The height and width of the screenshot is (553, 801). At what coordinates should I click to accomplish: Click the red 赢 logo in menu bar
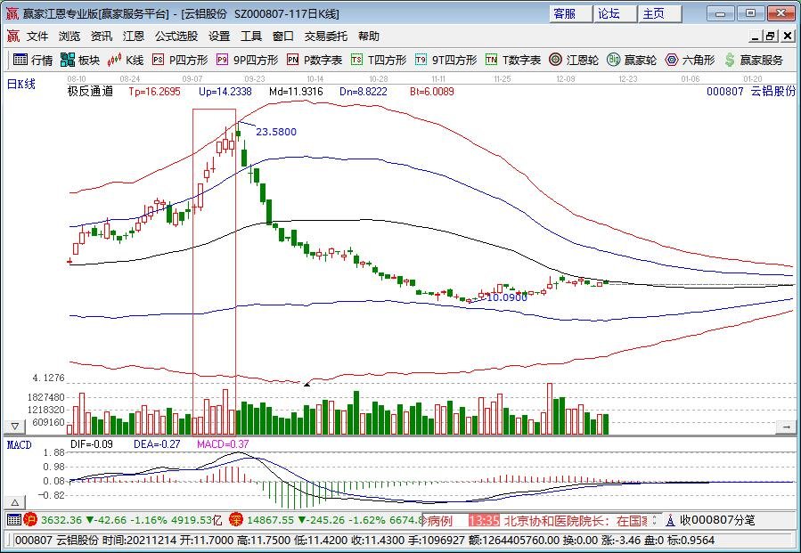point(12,36)
